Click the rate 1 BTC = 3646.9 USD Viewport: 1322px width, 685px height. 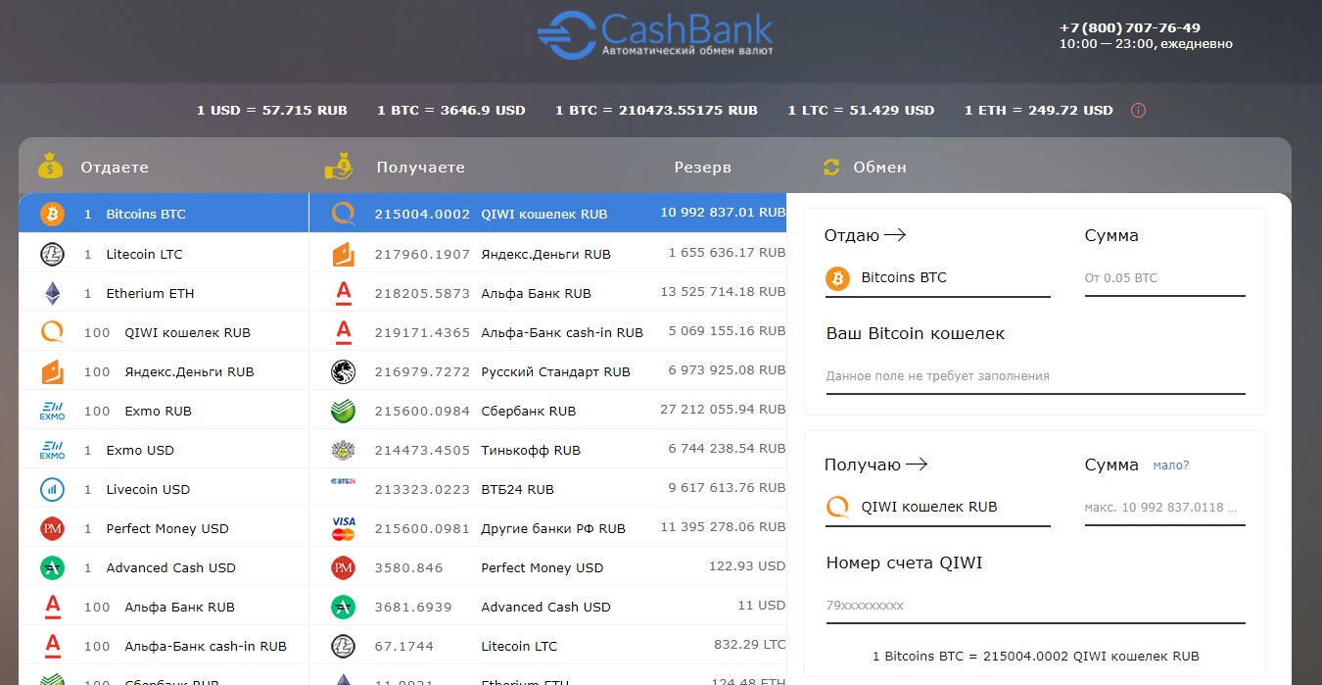pyautogui.click(x=451, y=111)
